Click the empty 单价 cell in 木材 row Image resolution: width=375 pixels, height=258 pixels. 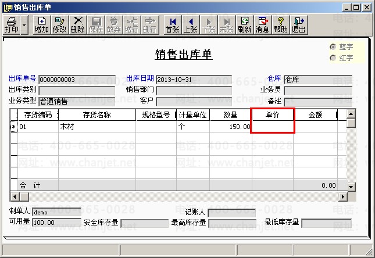[273, 127]
